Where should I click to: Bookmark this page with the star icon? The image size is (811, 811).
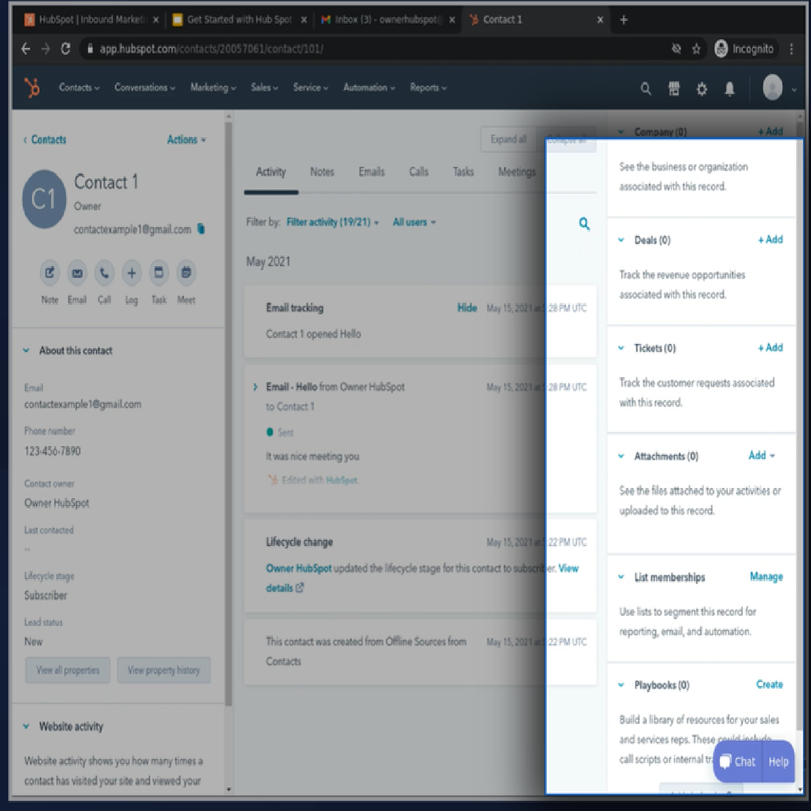pos(696,49)
